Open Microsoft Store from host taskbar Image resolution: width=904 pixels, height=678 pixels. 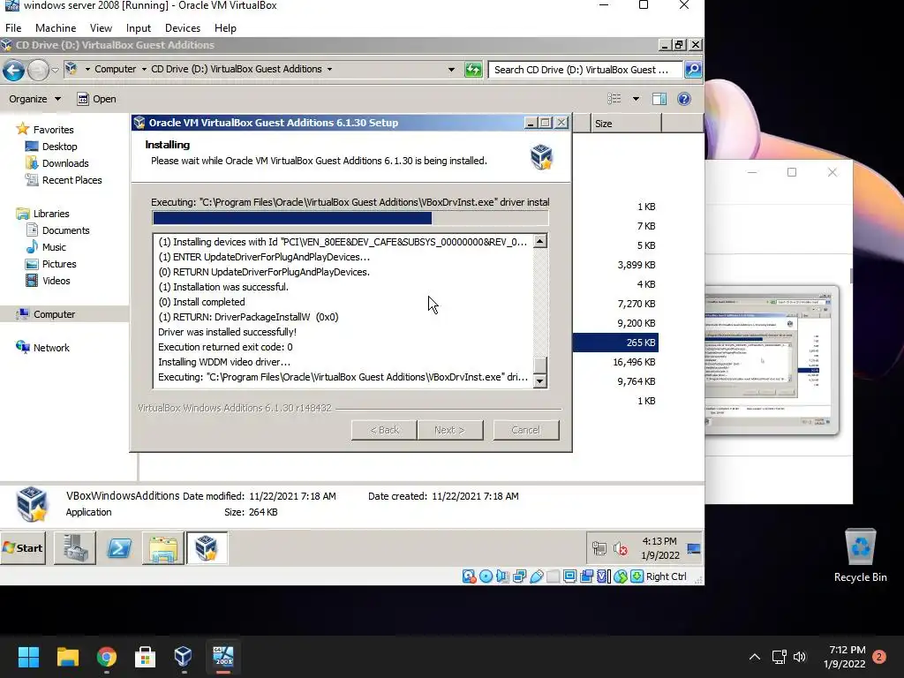click(145, 657)
